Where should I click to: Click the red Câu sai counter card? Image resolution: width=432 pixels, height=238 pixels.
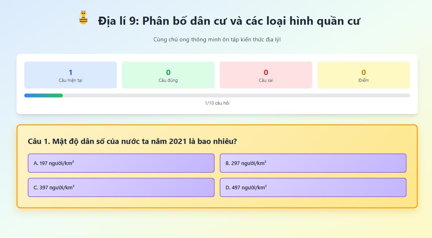(266, 75)
